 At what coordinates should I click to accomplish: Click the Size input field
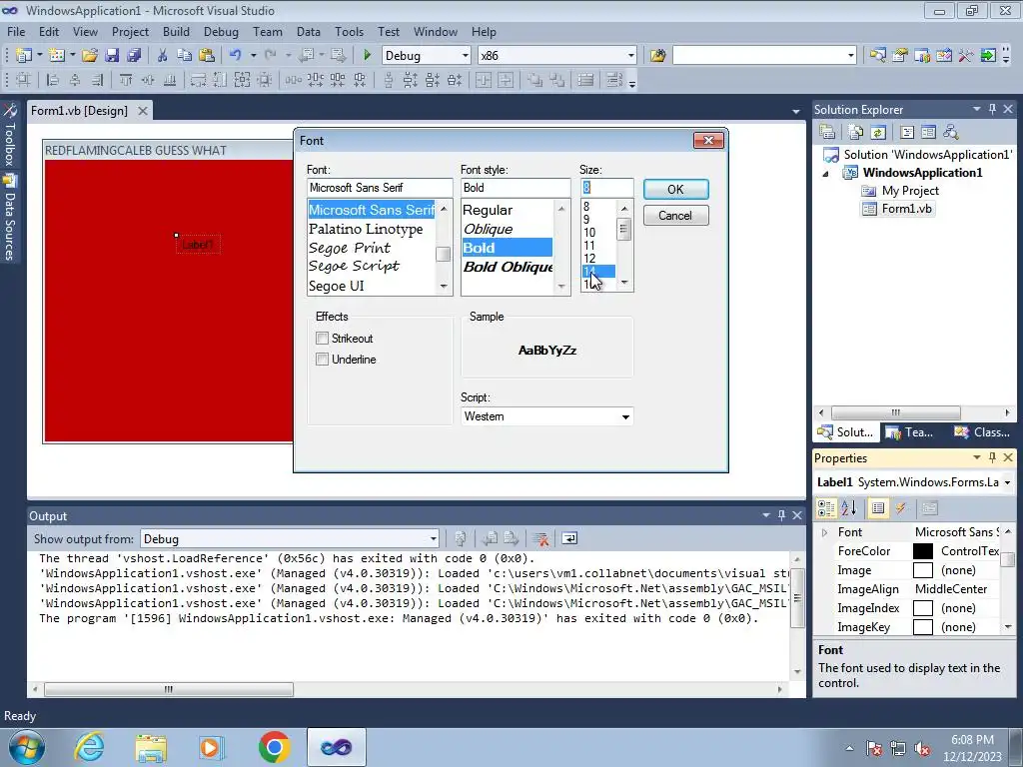point(606,188)
